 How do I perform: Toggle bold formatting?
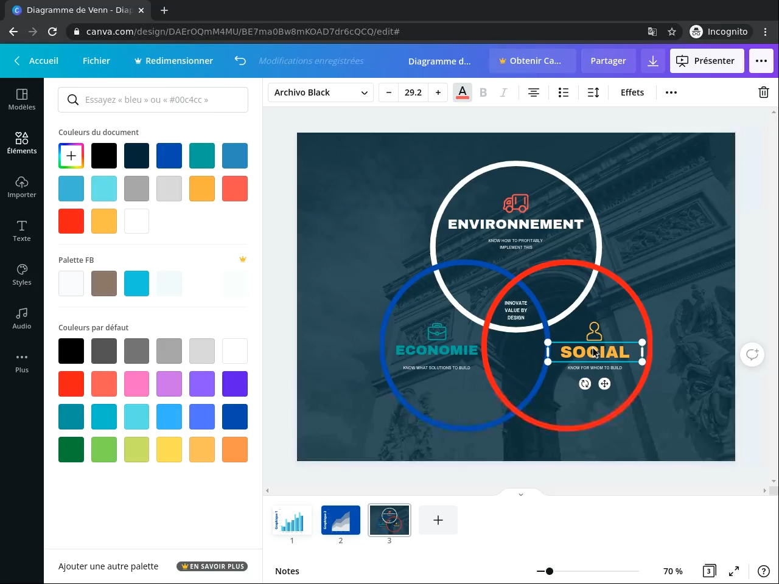483,92
